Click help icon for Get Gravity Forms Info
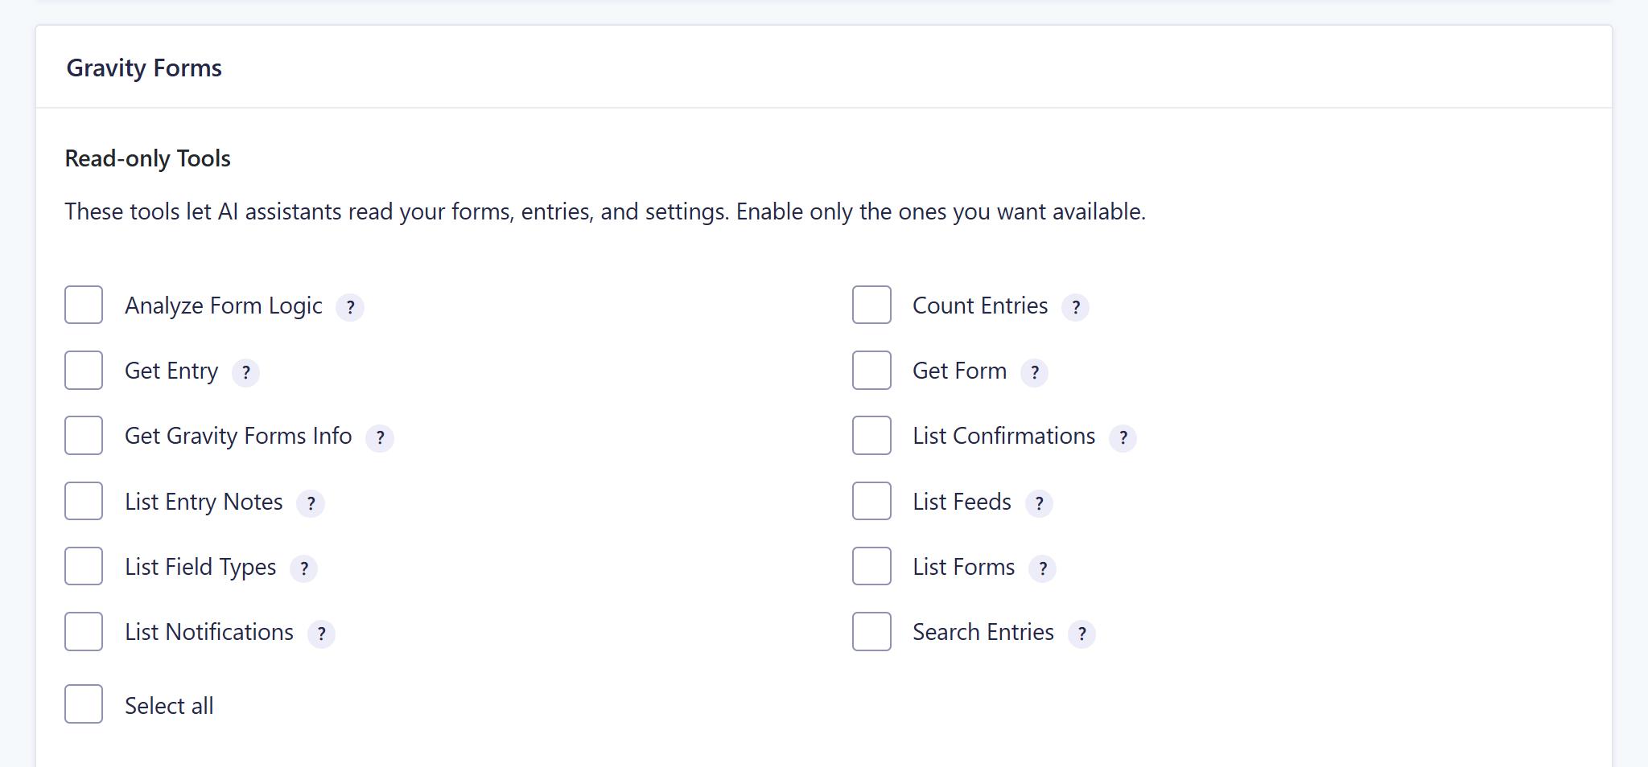Image resolution: width=1648 pixels, height=767 pixels. [380, 437]
